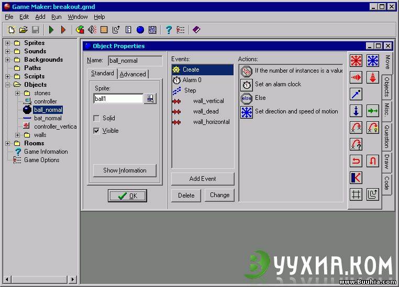Click the Show Information button
399x287 pixels.
click(x=125, y=170)
